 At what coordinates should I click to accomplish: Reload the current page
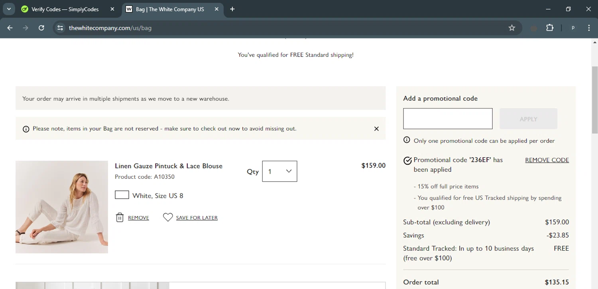(x=41, y=28)
